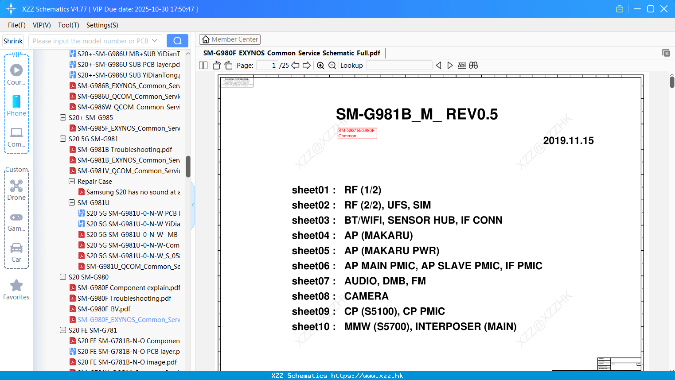Image resolution: width=675 pixels, height=380 pixels.
Task: Open S20 5G SM-G981U-0-N-W PCB layer file
Action: pos(133,213)
